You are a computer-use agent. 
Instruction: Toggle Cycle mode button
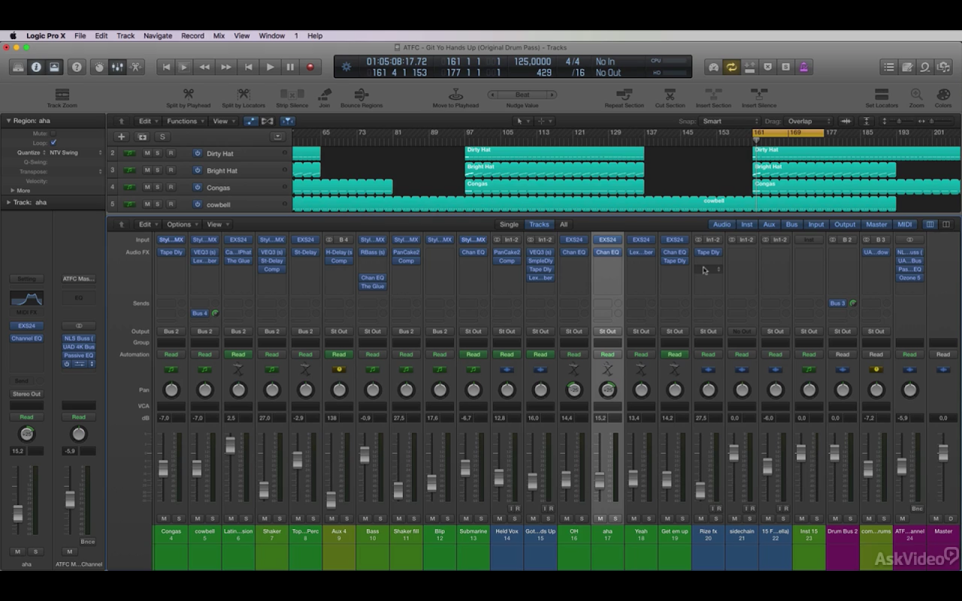pyautogui.click(x=731, y=67)
